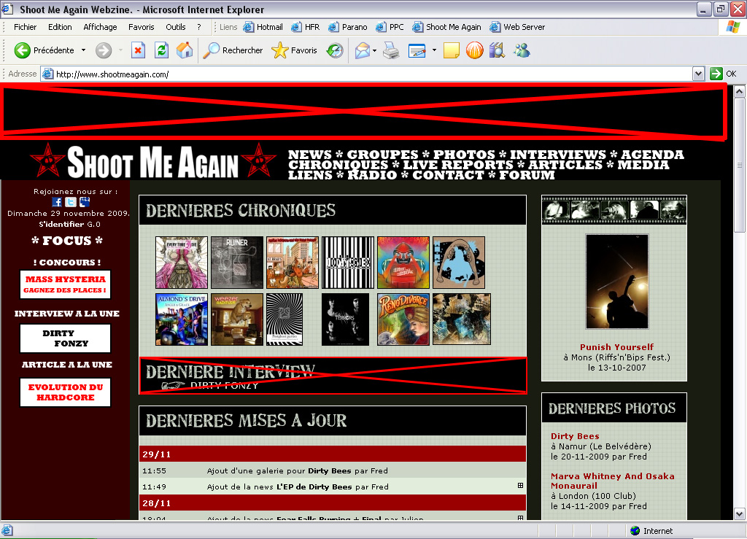Screen dimensions: 747x539
Task: Open the Punish Yourself concert photo
Action: coord(617,282)
